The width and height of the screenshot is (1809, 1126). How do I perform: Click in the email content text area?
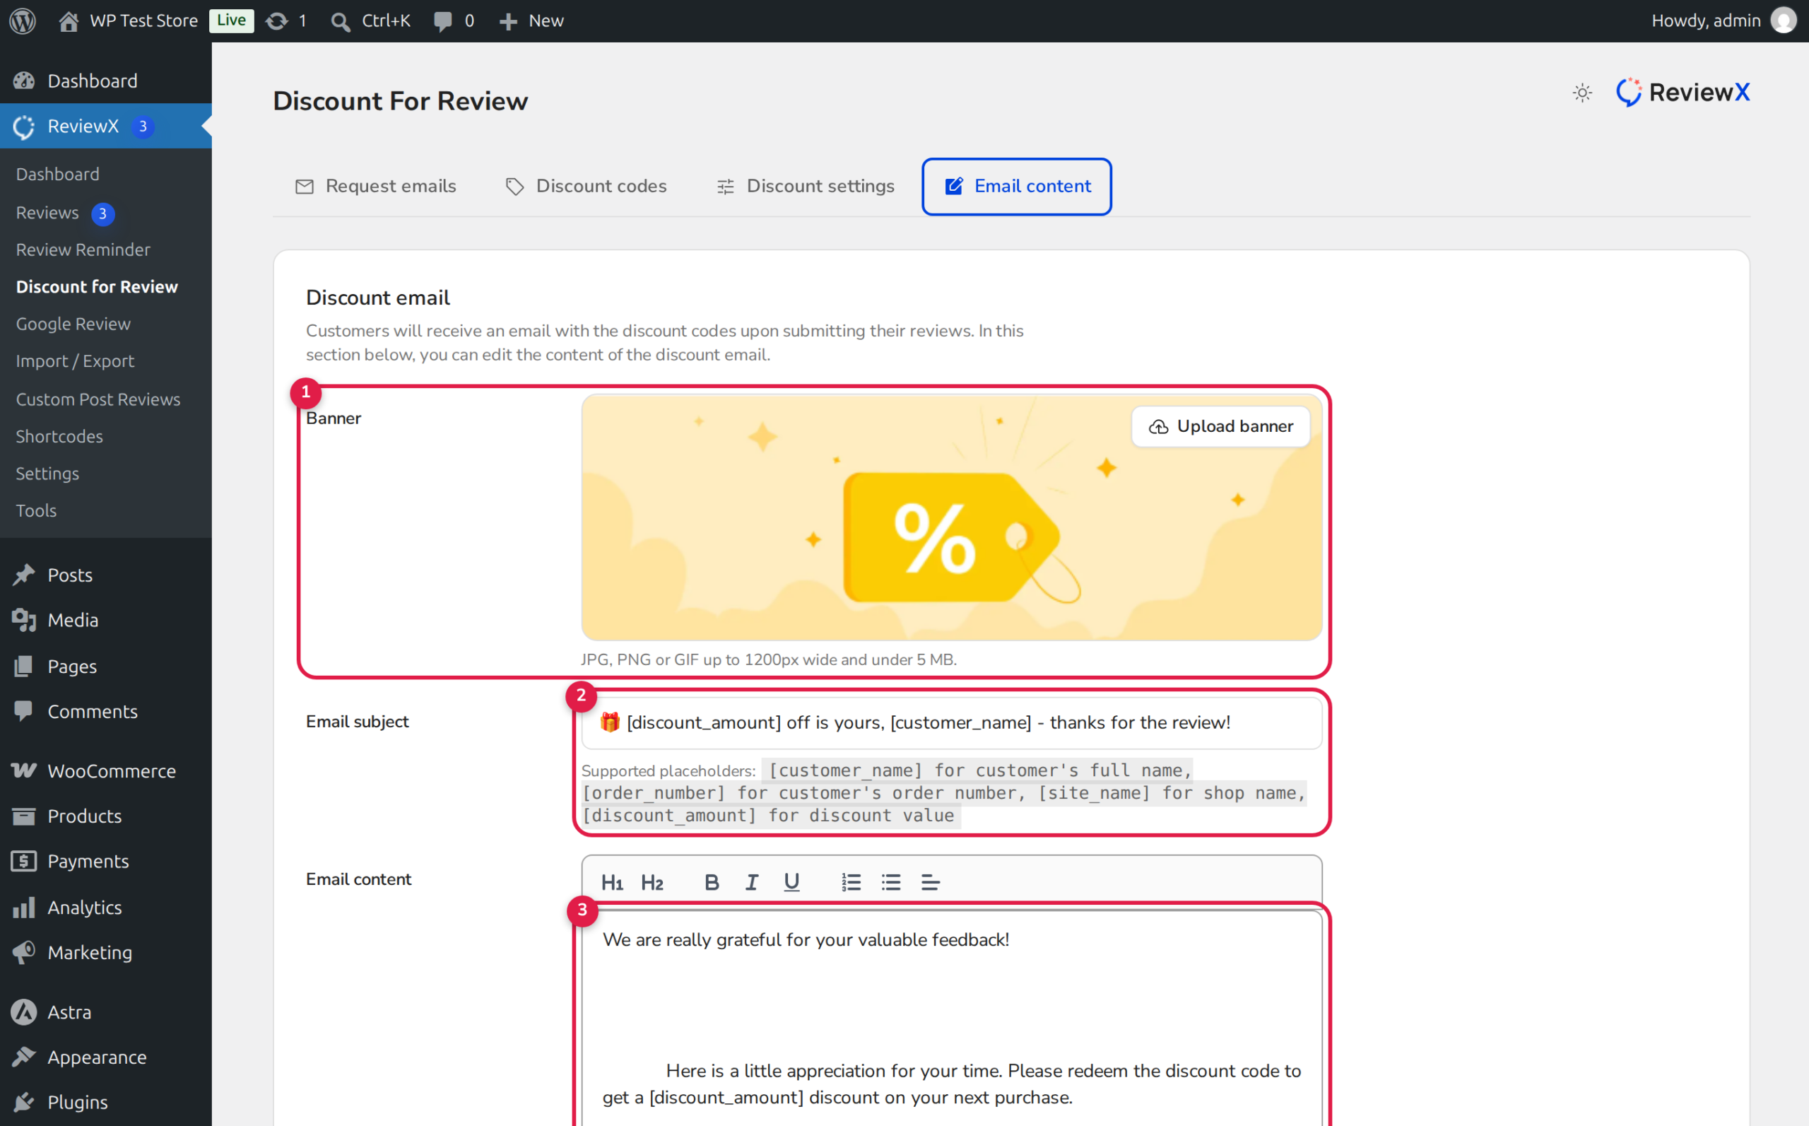click(x=951, y=1017)
